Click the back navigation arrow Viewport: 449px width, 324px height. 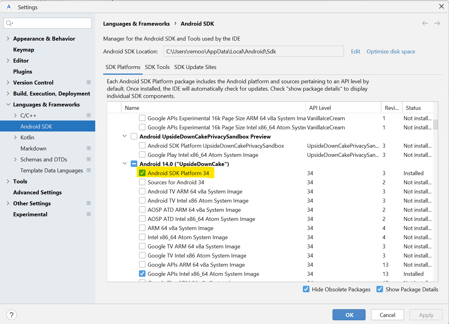coord(425,23)
